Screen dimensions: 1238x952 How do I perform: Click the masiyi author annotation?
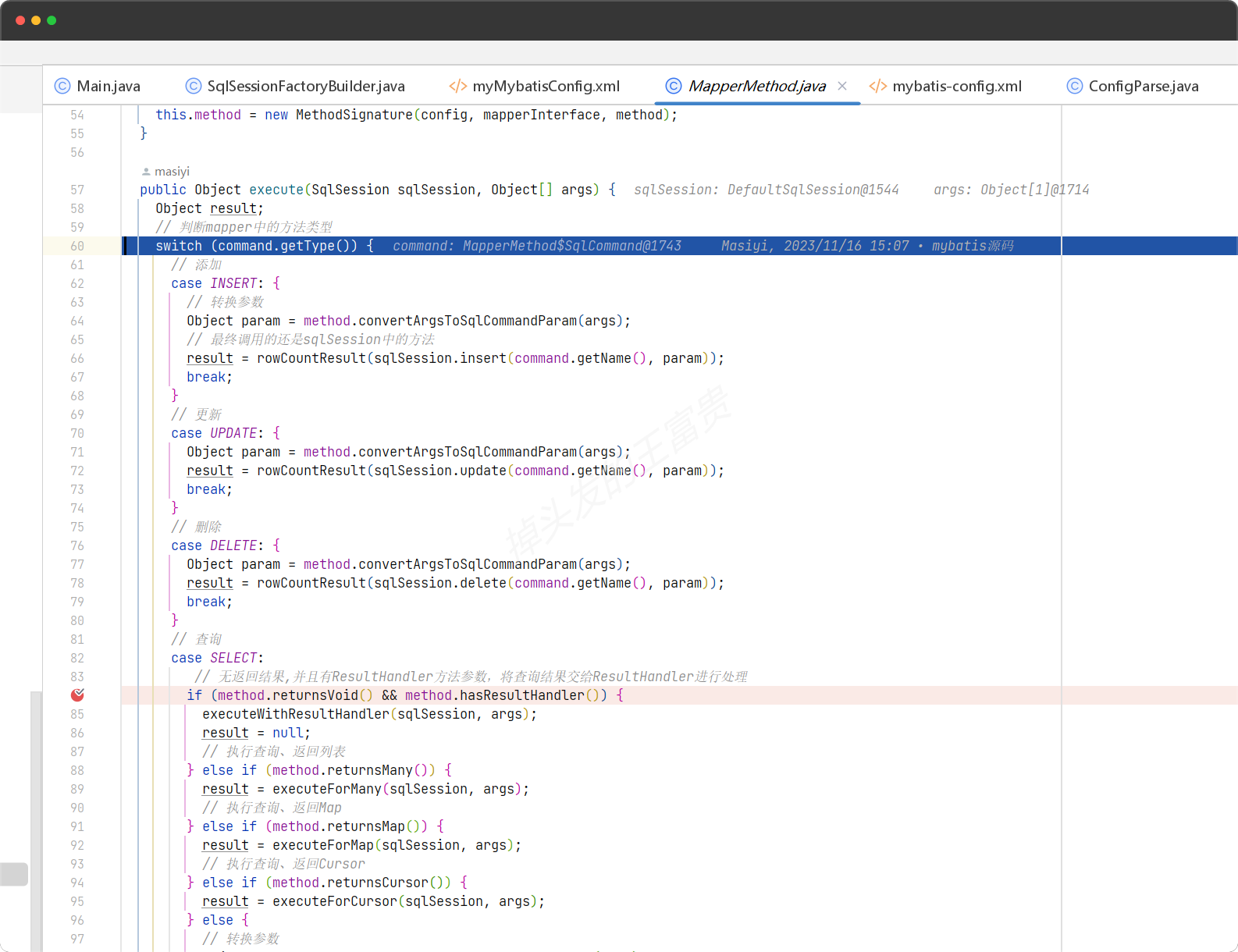172,172
